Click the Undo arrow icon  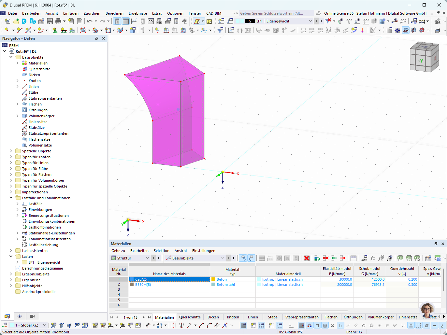coord(90,21)
